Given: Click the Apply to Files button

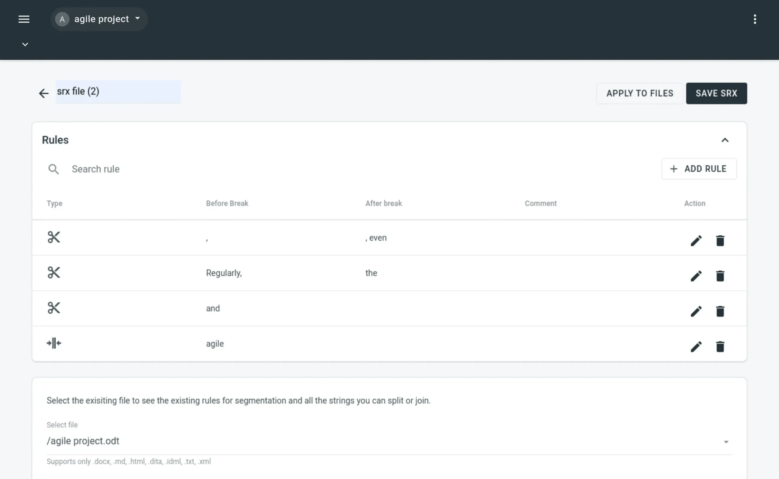Looking at the screenshot, I should point(639,93).
